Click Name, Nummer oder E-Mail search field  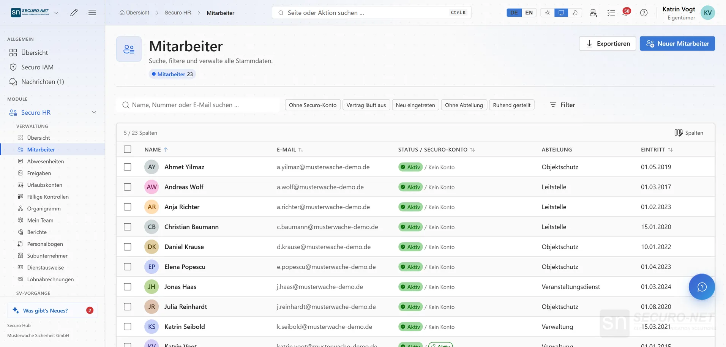coord(198,105)
